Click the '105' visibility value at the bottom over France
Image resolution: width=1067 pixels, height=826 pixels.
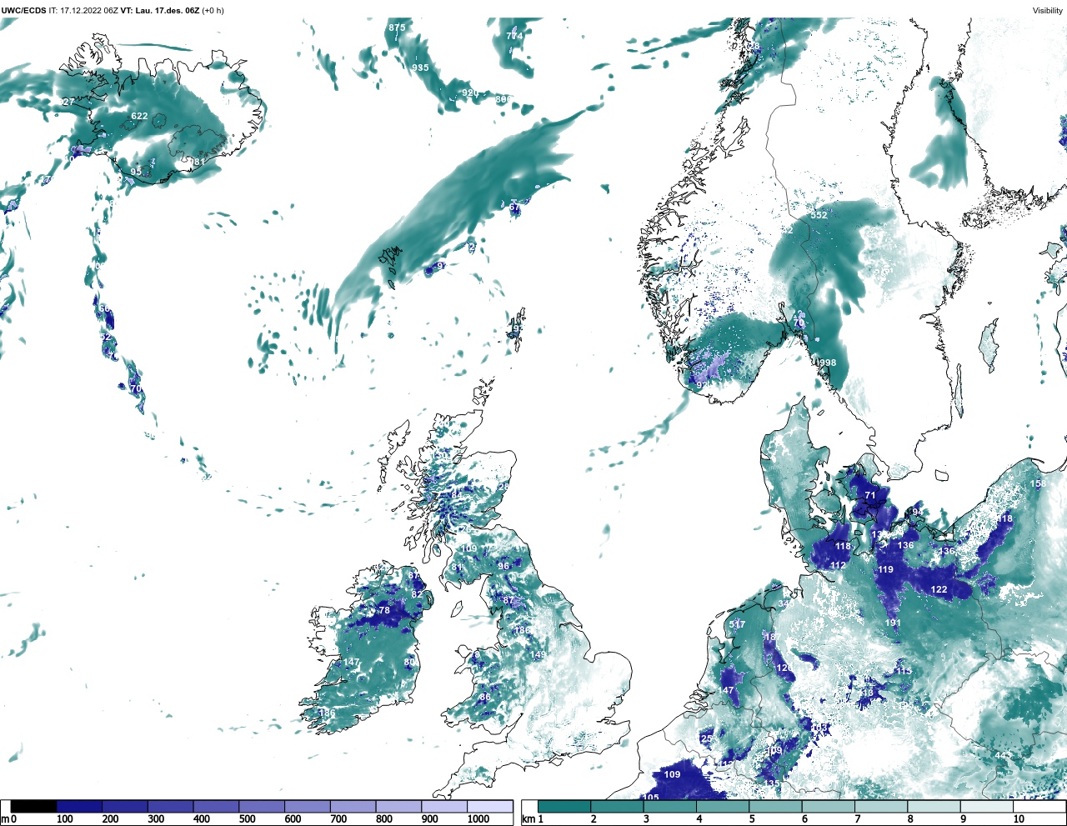coord(650,798)
